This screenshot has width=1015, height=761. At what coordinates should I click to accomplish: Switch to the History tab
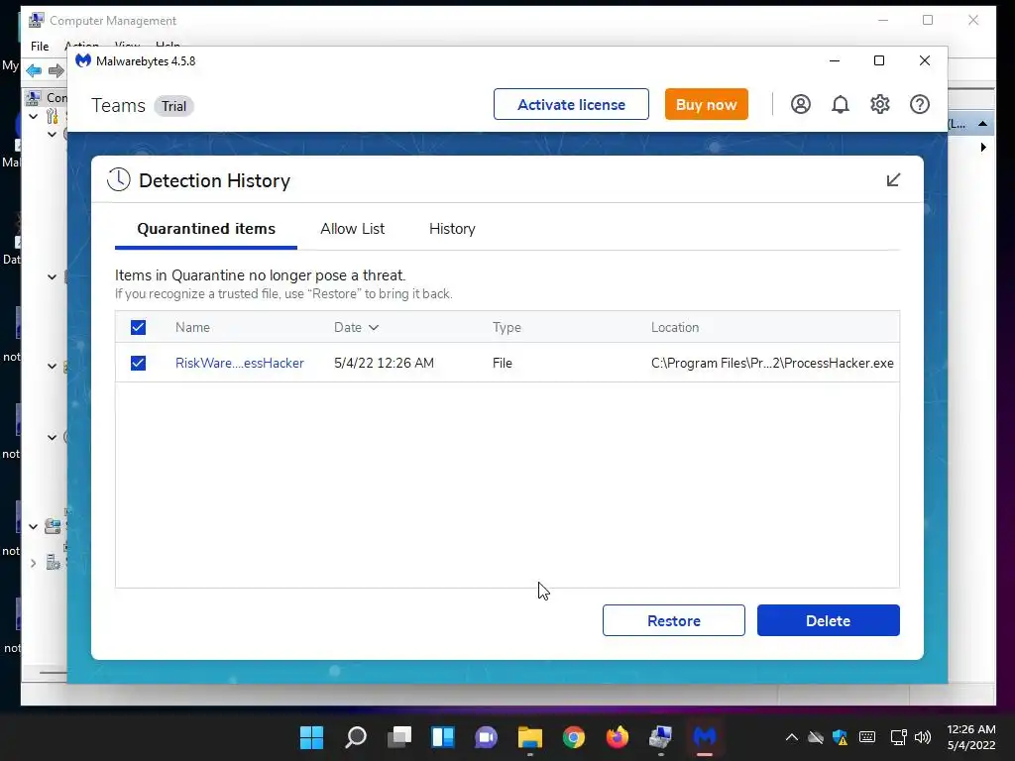coord(452,229)
